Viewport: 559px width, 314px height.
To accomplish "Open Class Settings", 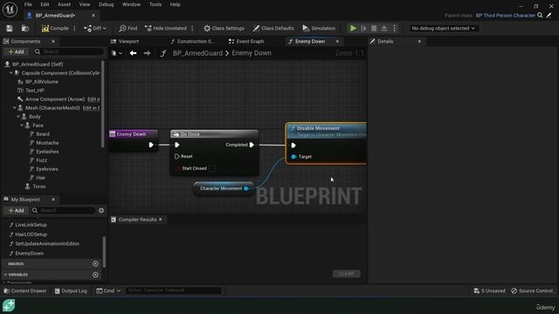I will pyautogui.click(x=224, y=28).
